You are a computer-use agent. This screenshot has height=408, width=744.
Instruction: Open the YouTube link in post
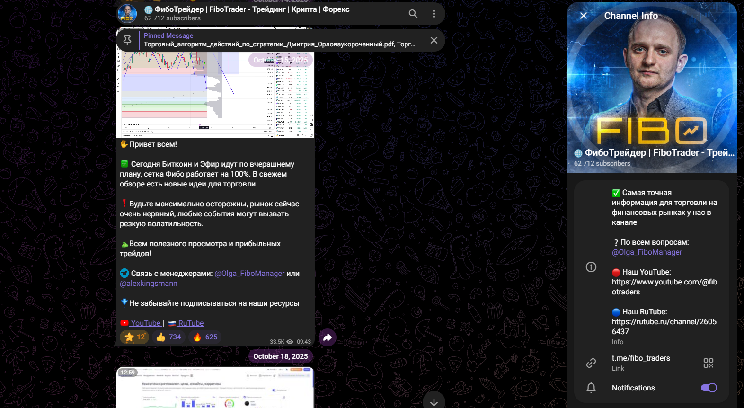pyautogui.click(x=145, y=323)
